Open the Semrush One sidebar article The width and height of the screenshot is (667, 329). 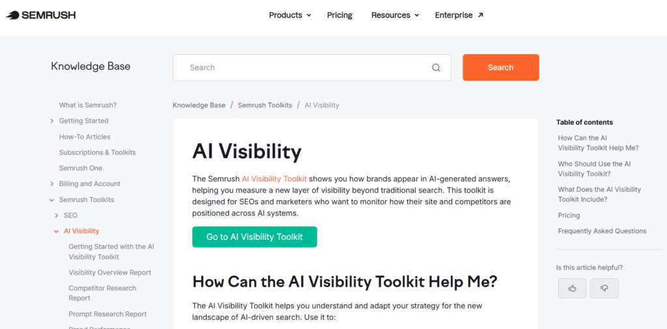[80, 168]
